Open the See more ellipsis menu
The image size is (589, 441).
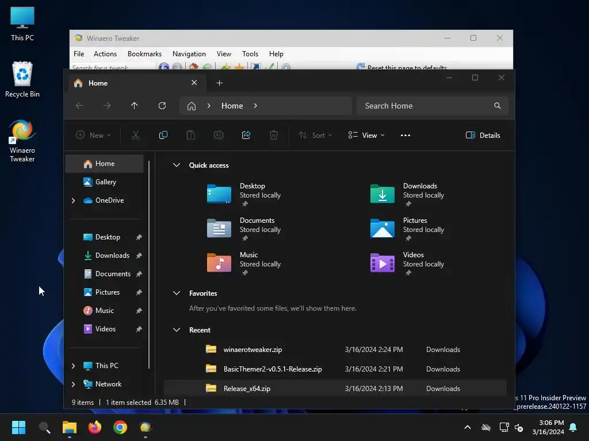tap(406, 136)
